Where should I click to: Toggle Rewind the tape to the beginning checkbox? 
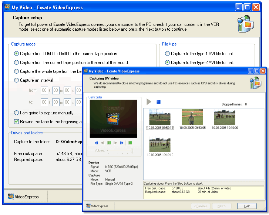tap(16, 122)
